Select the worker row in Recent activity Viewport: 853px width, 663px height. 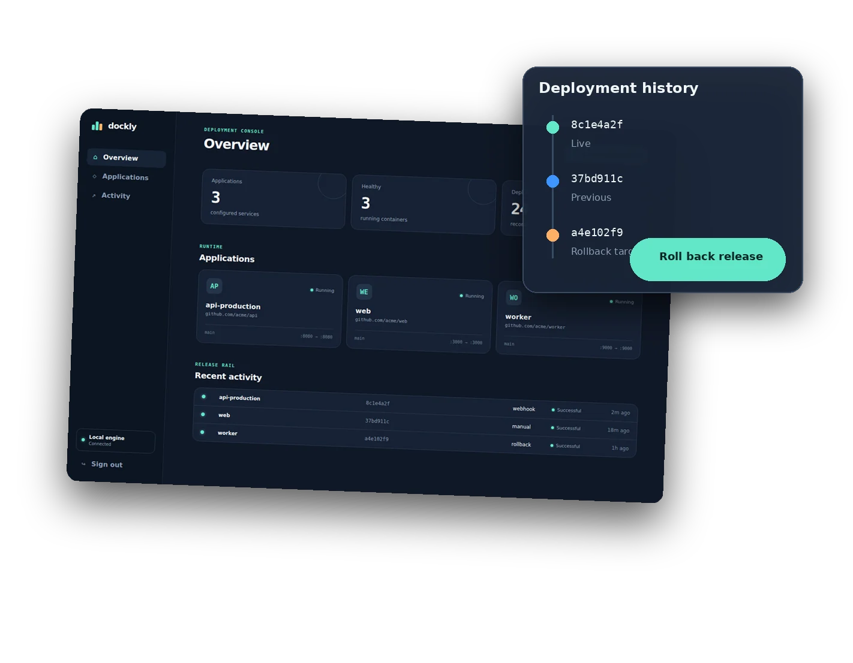coord(415,440)
